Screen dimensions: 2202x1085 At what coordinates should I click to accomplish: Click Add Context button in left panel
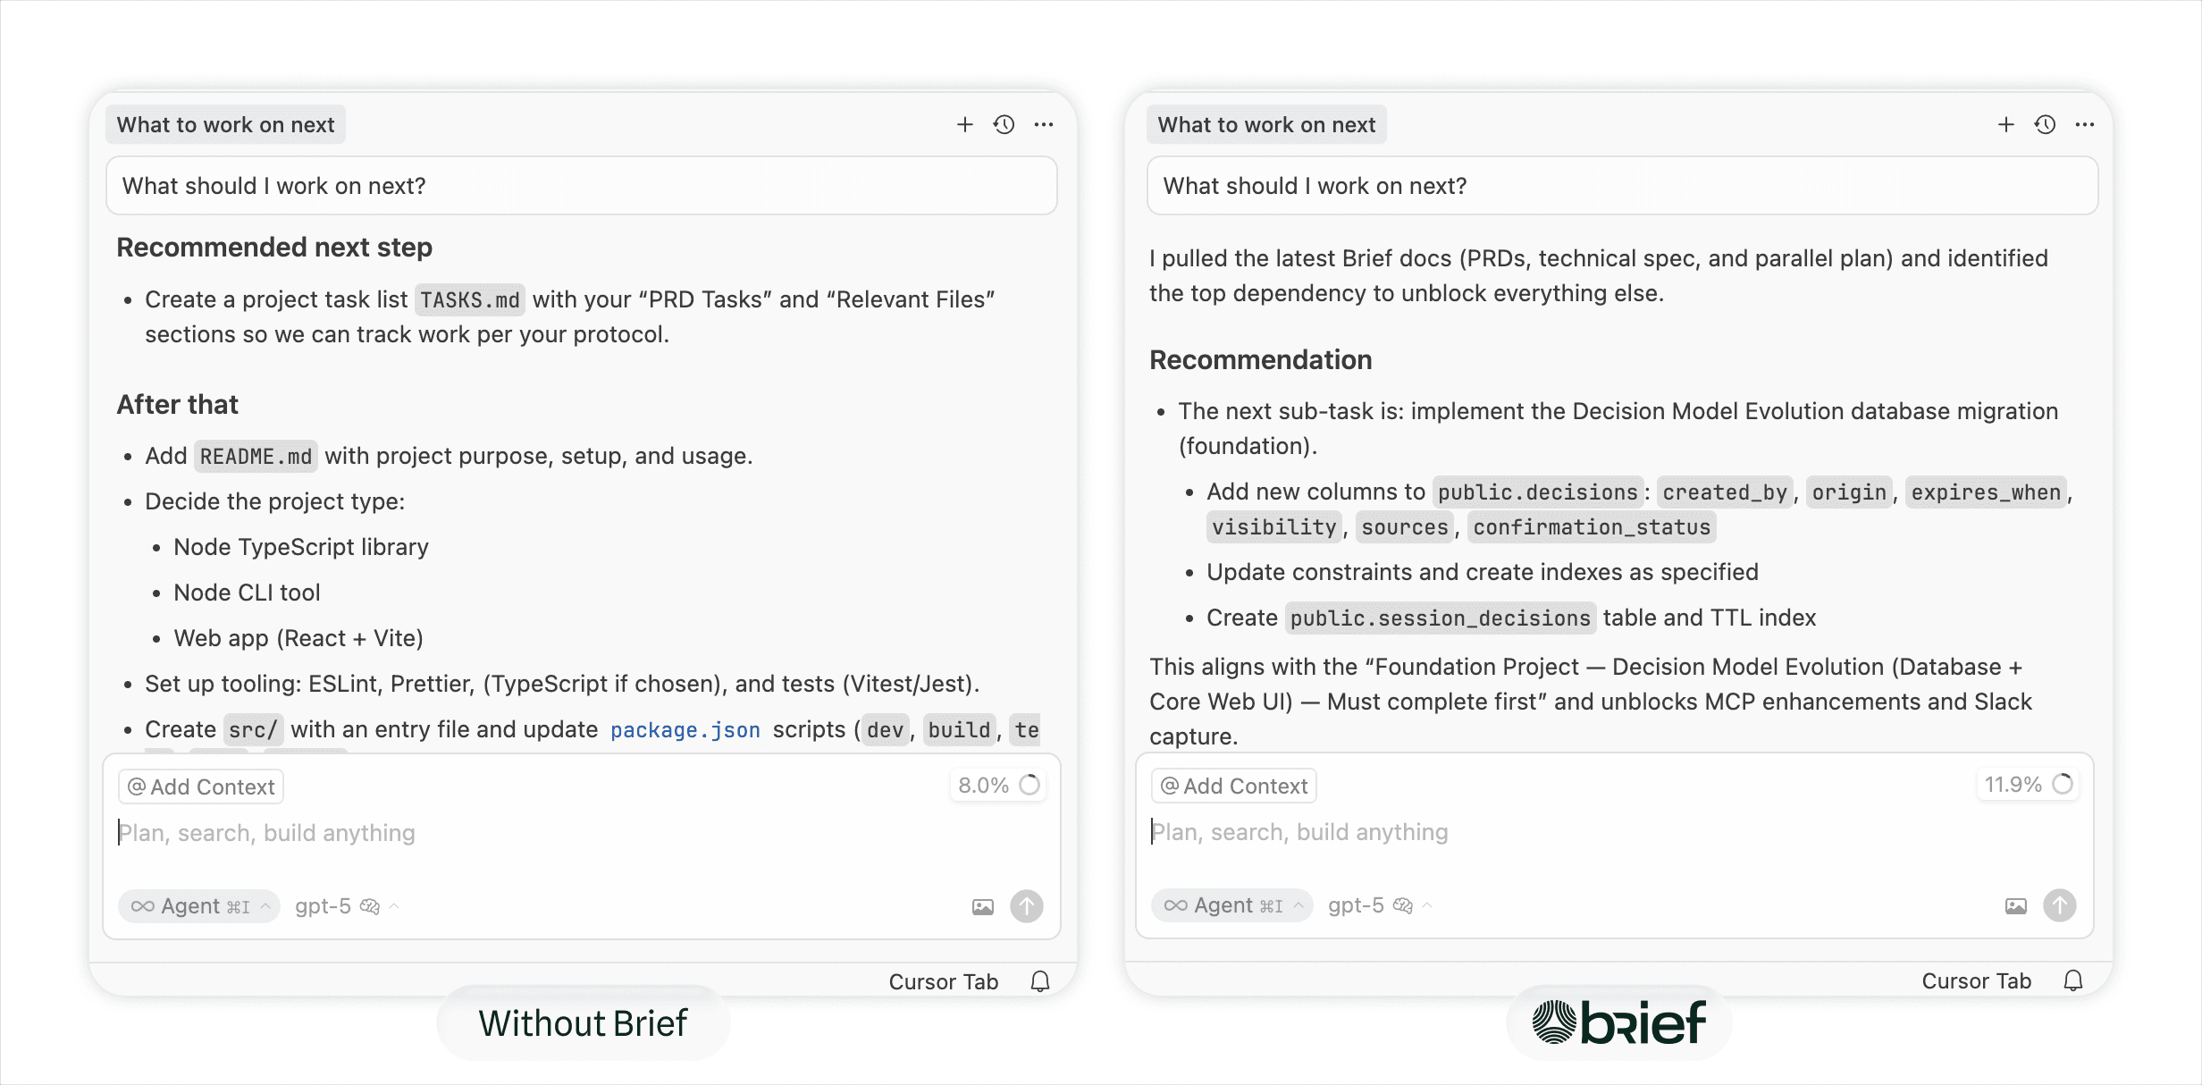(x=201, y=786)
